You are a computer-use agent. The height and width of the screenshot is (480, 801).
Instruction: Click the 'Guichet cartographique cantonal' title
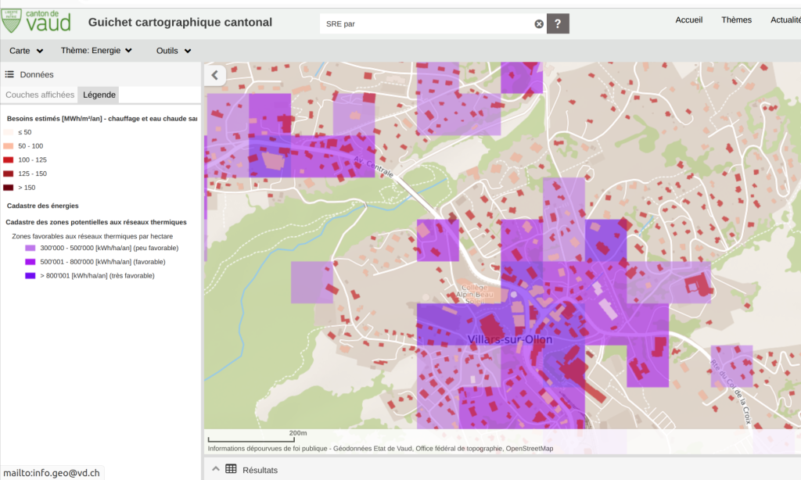coord(180,22)
